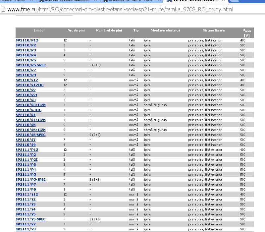Open the SP2110/P9 product link
Viewport: 265px width, 232px height.
26,75
